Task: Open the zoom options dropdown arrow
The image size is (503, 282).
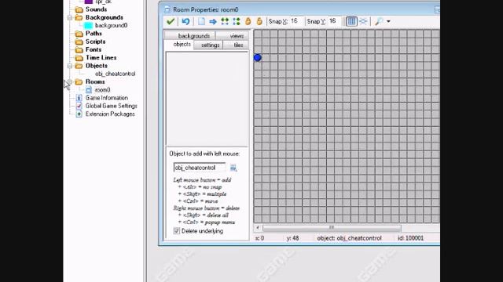Action: pos(388,22)
